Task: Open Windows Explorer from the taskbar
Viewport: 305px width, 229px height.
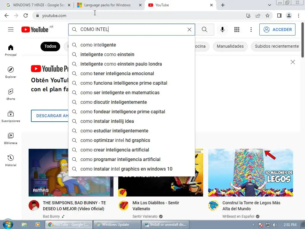Action: coord(24,225)
